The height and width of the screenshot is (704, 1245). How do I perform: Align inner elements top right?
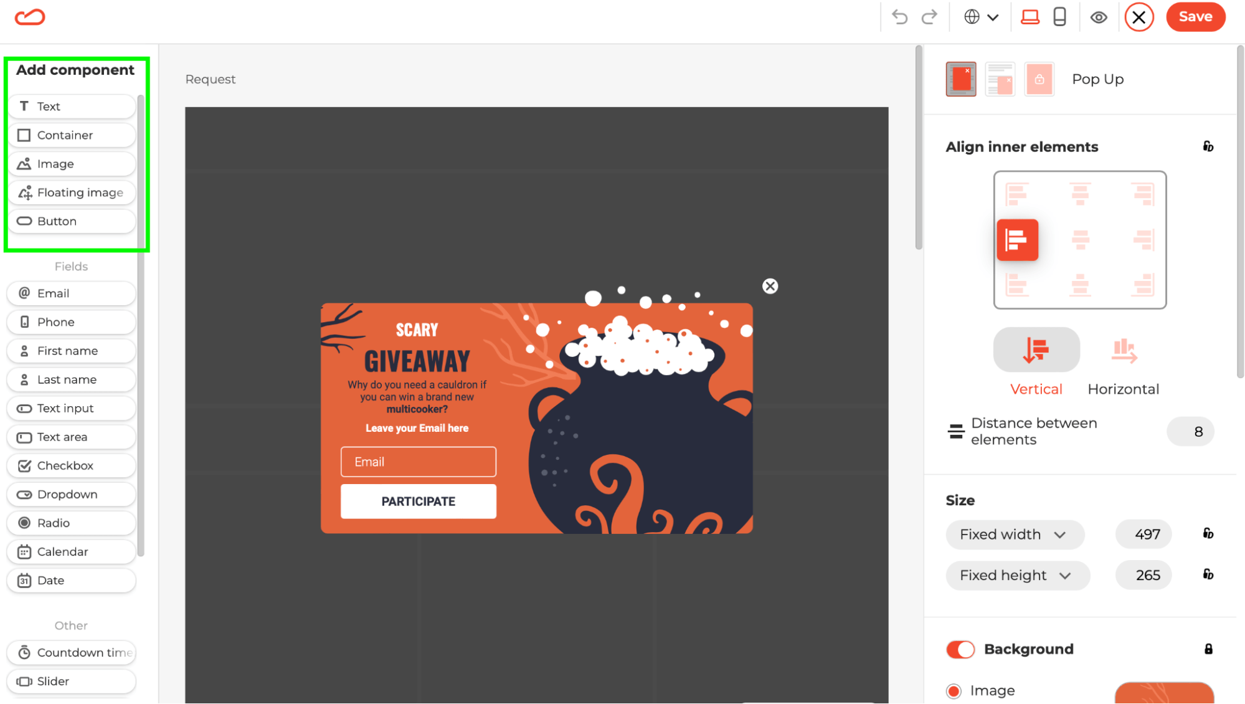pyautogui.click(x=1143, y=194)
